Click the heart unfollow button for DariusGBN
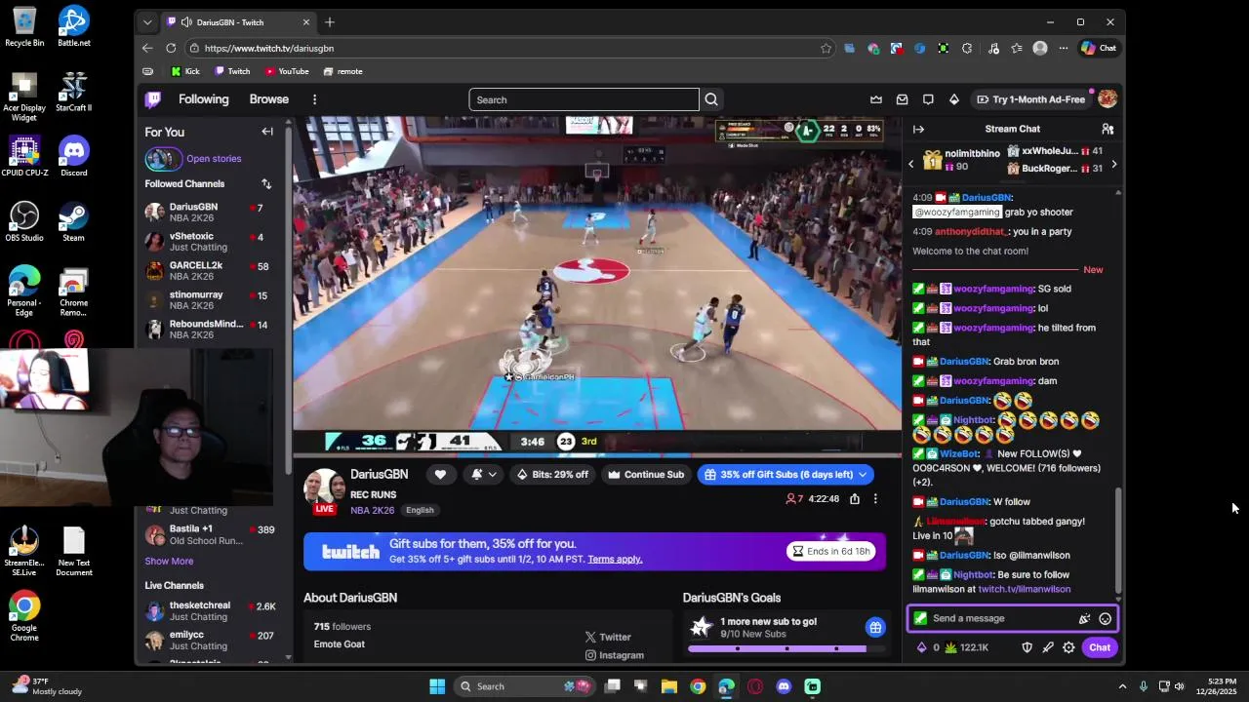This screenshot has width=1249, height=702. click(440, 475)
